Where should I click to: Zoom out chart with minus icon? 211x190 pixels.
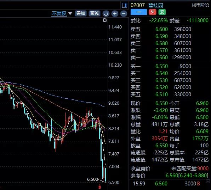coord(124,13)
